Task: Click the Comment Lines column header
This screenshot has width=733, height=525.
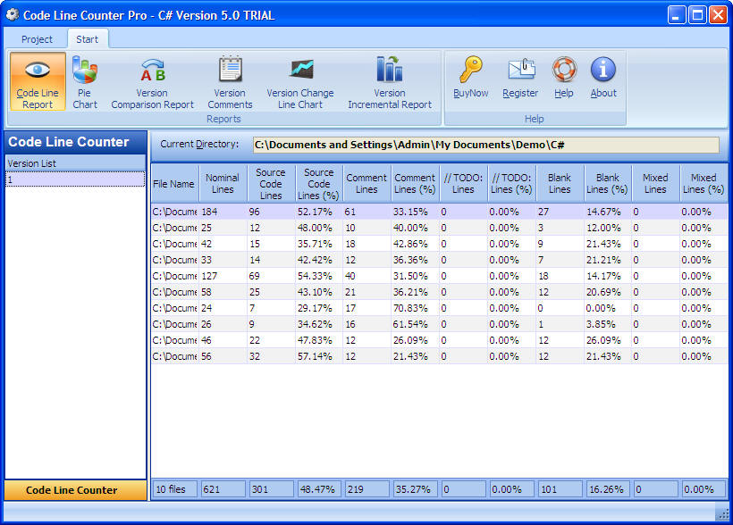Action: pyautogui.click(x=366, y=184)
